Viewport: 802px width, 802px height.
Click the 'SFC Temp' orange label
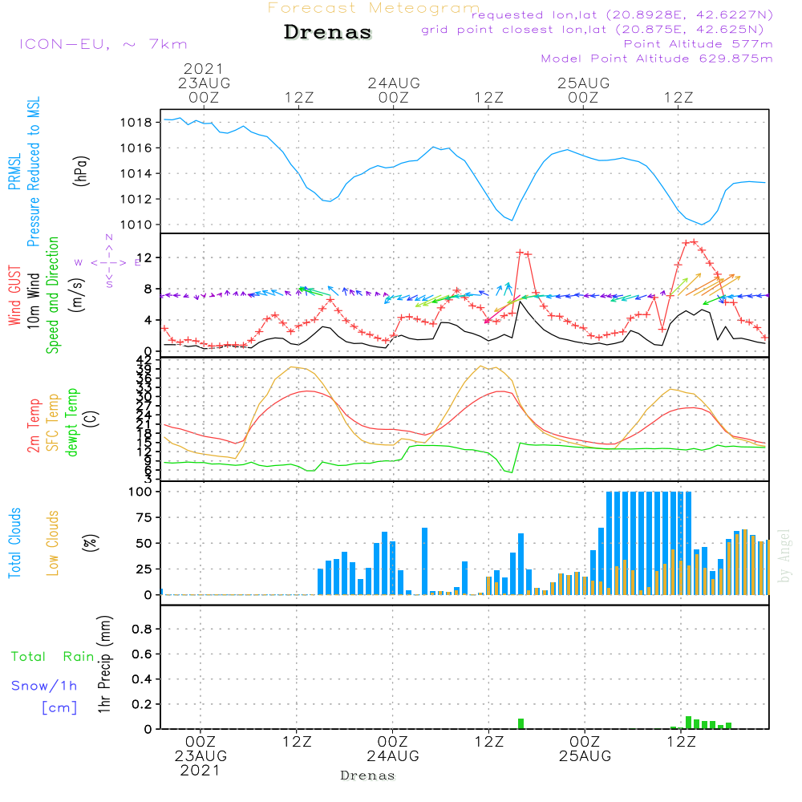53,423
